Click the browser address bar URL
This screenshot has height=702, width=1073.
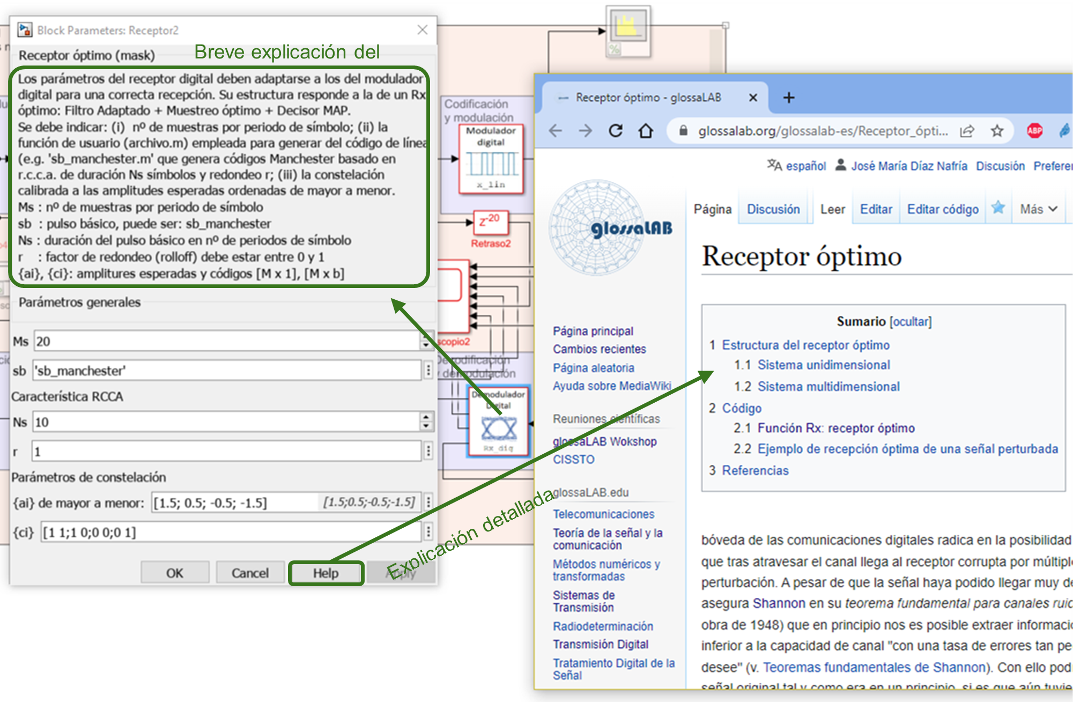click(x=823, y=131)
